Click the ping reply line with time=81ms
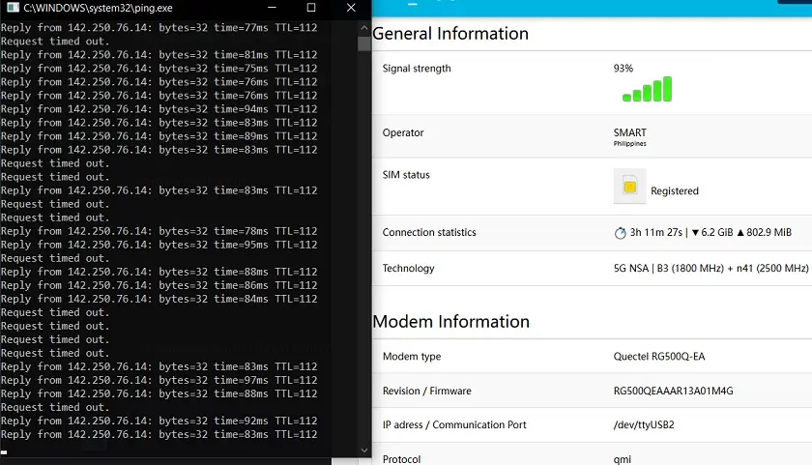The width and height of the screenshot is (812, 465). point(159,55)
